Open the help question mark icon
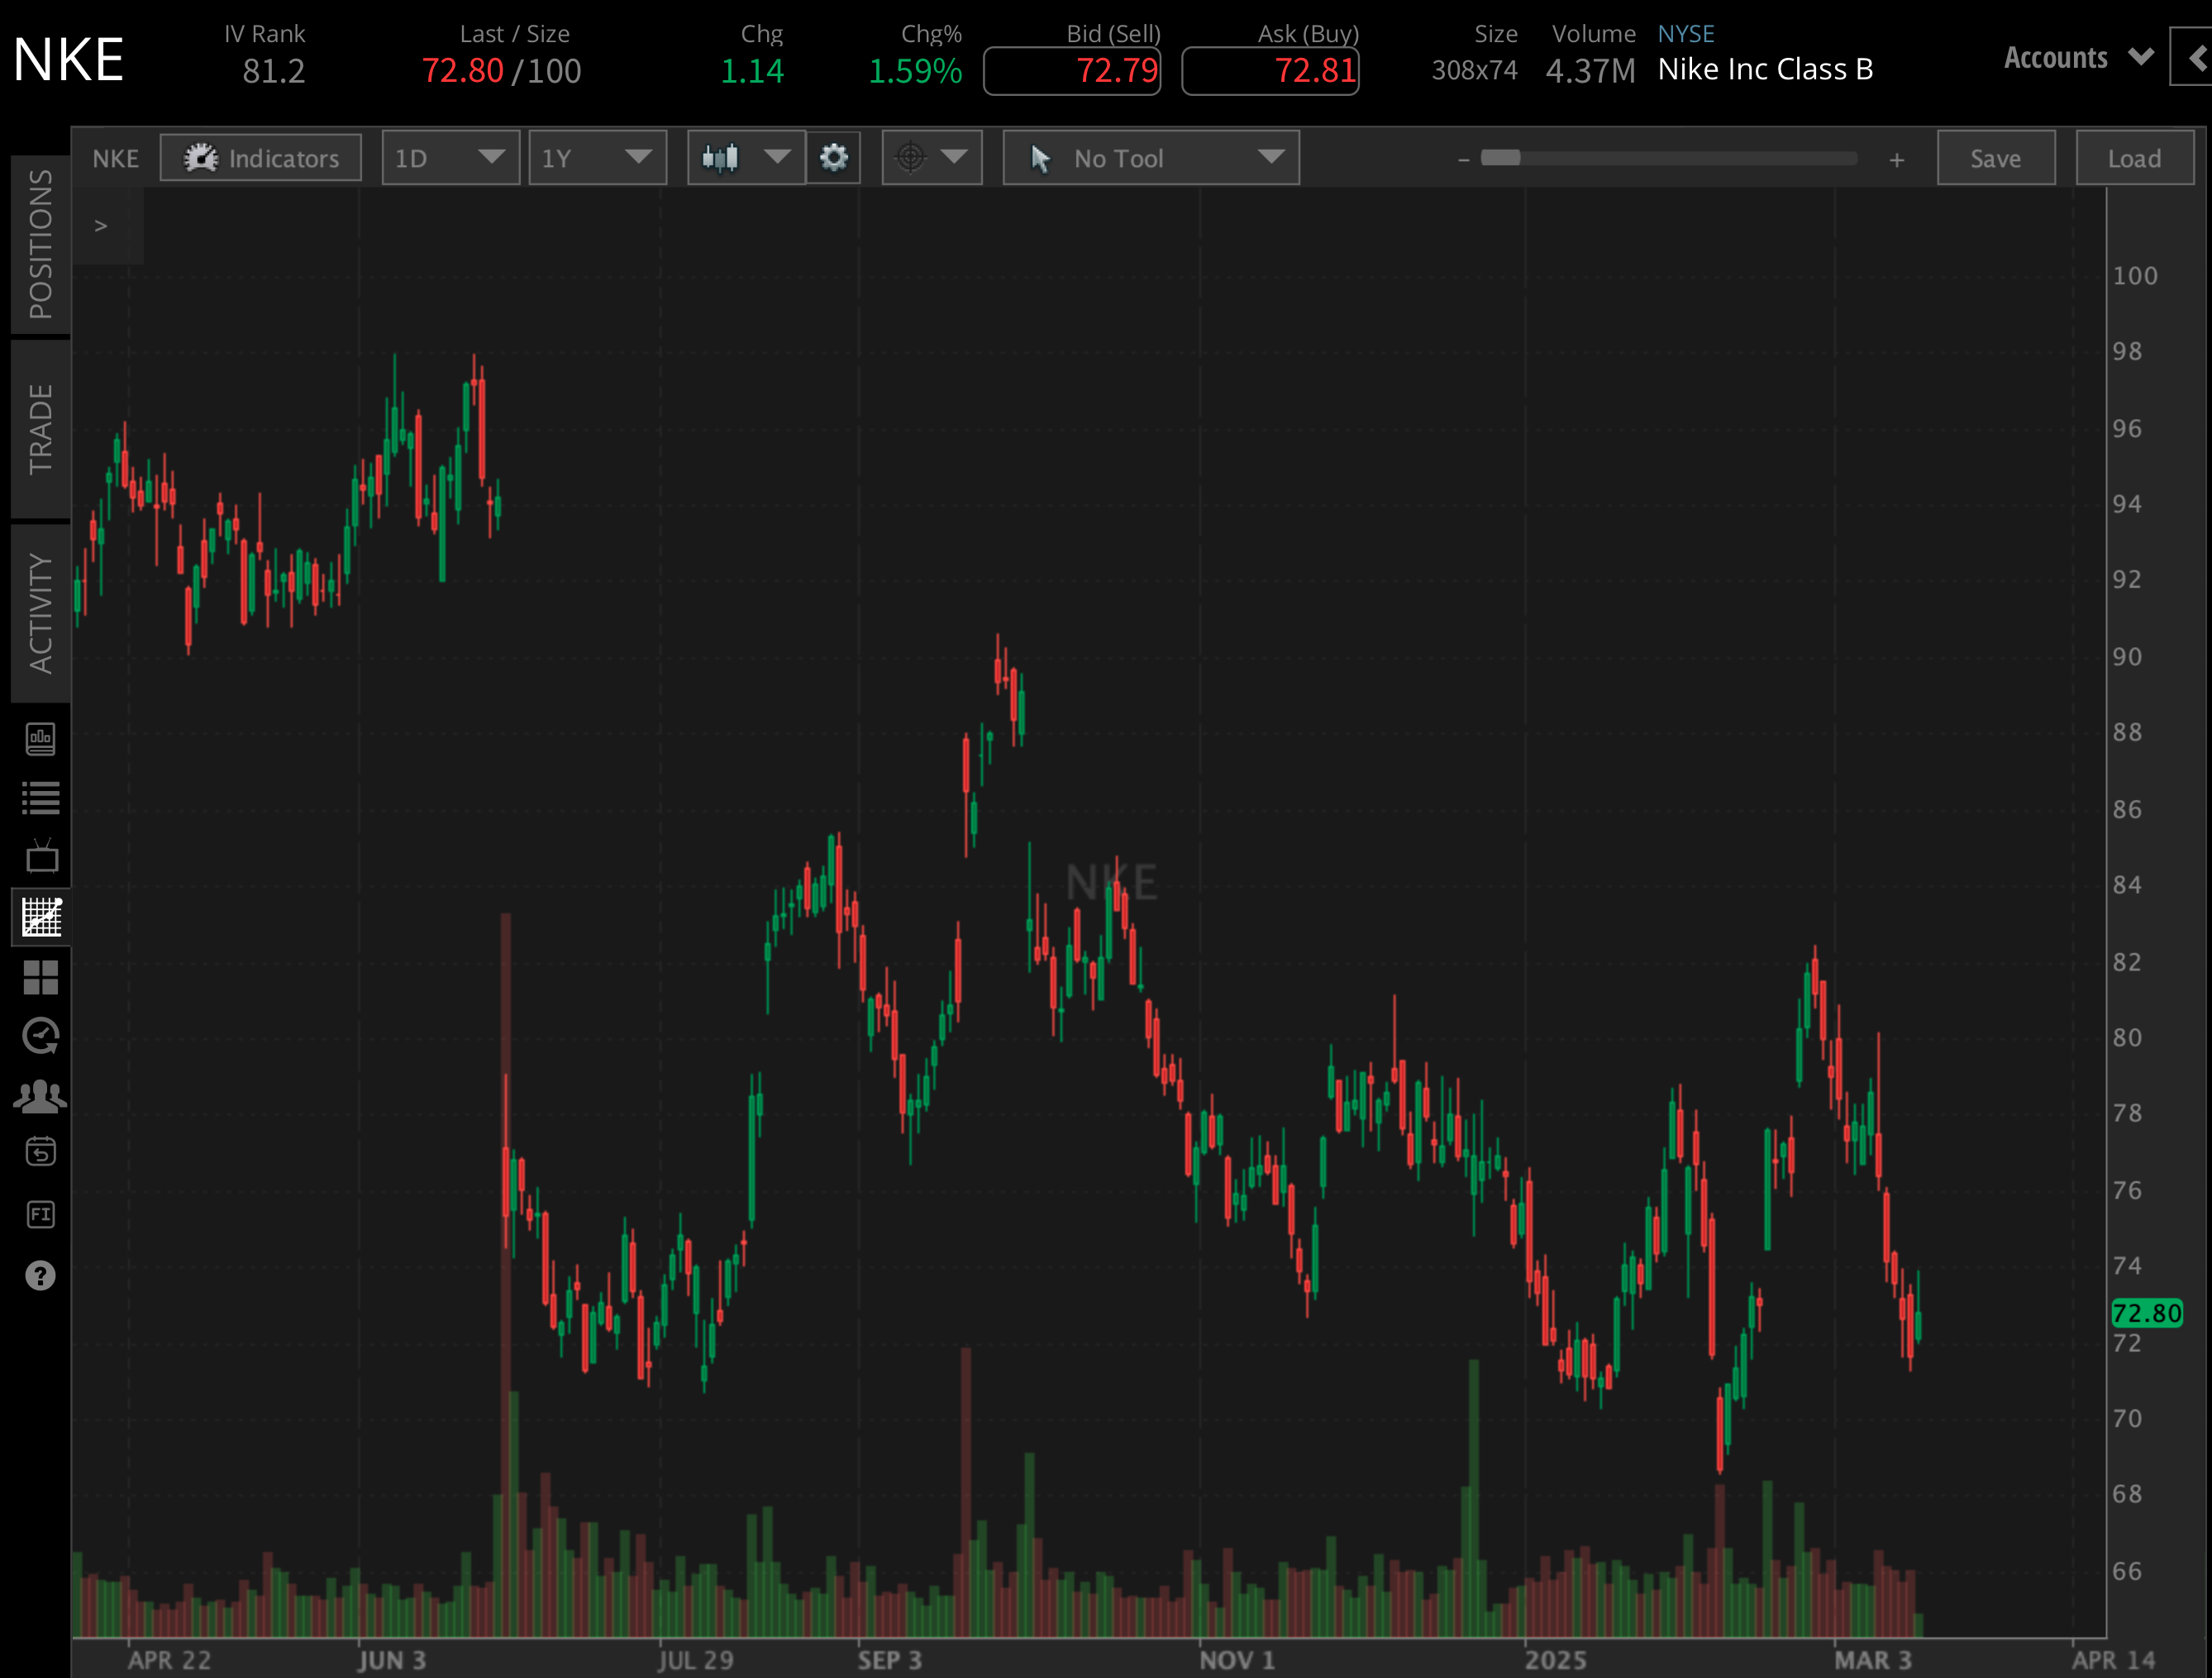 pos(40,1275)
